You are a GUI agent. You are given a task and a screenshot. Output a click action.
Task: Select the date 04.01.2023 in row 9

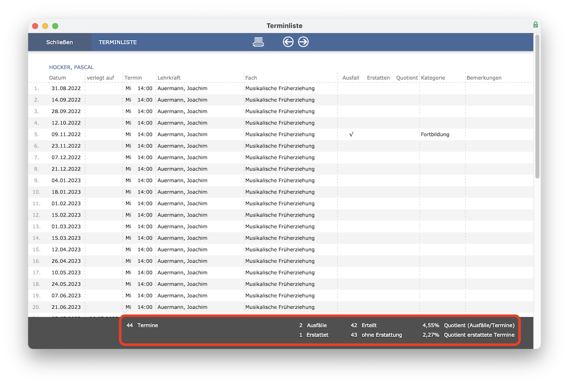(66, 180)
